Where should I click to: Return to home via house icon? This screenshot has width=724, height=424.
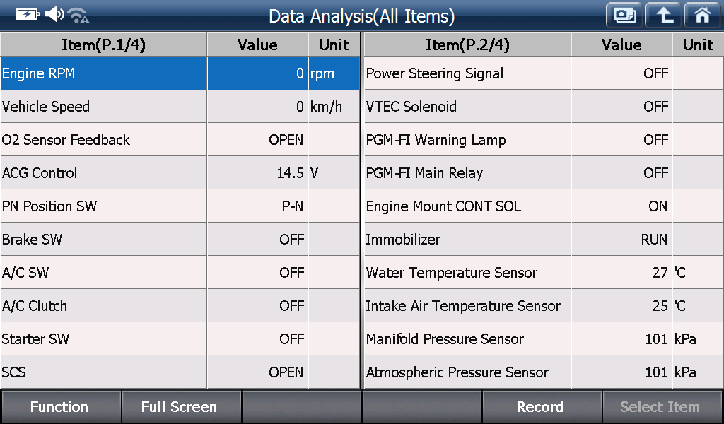[703, 16]
